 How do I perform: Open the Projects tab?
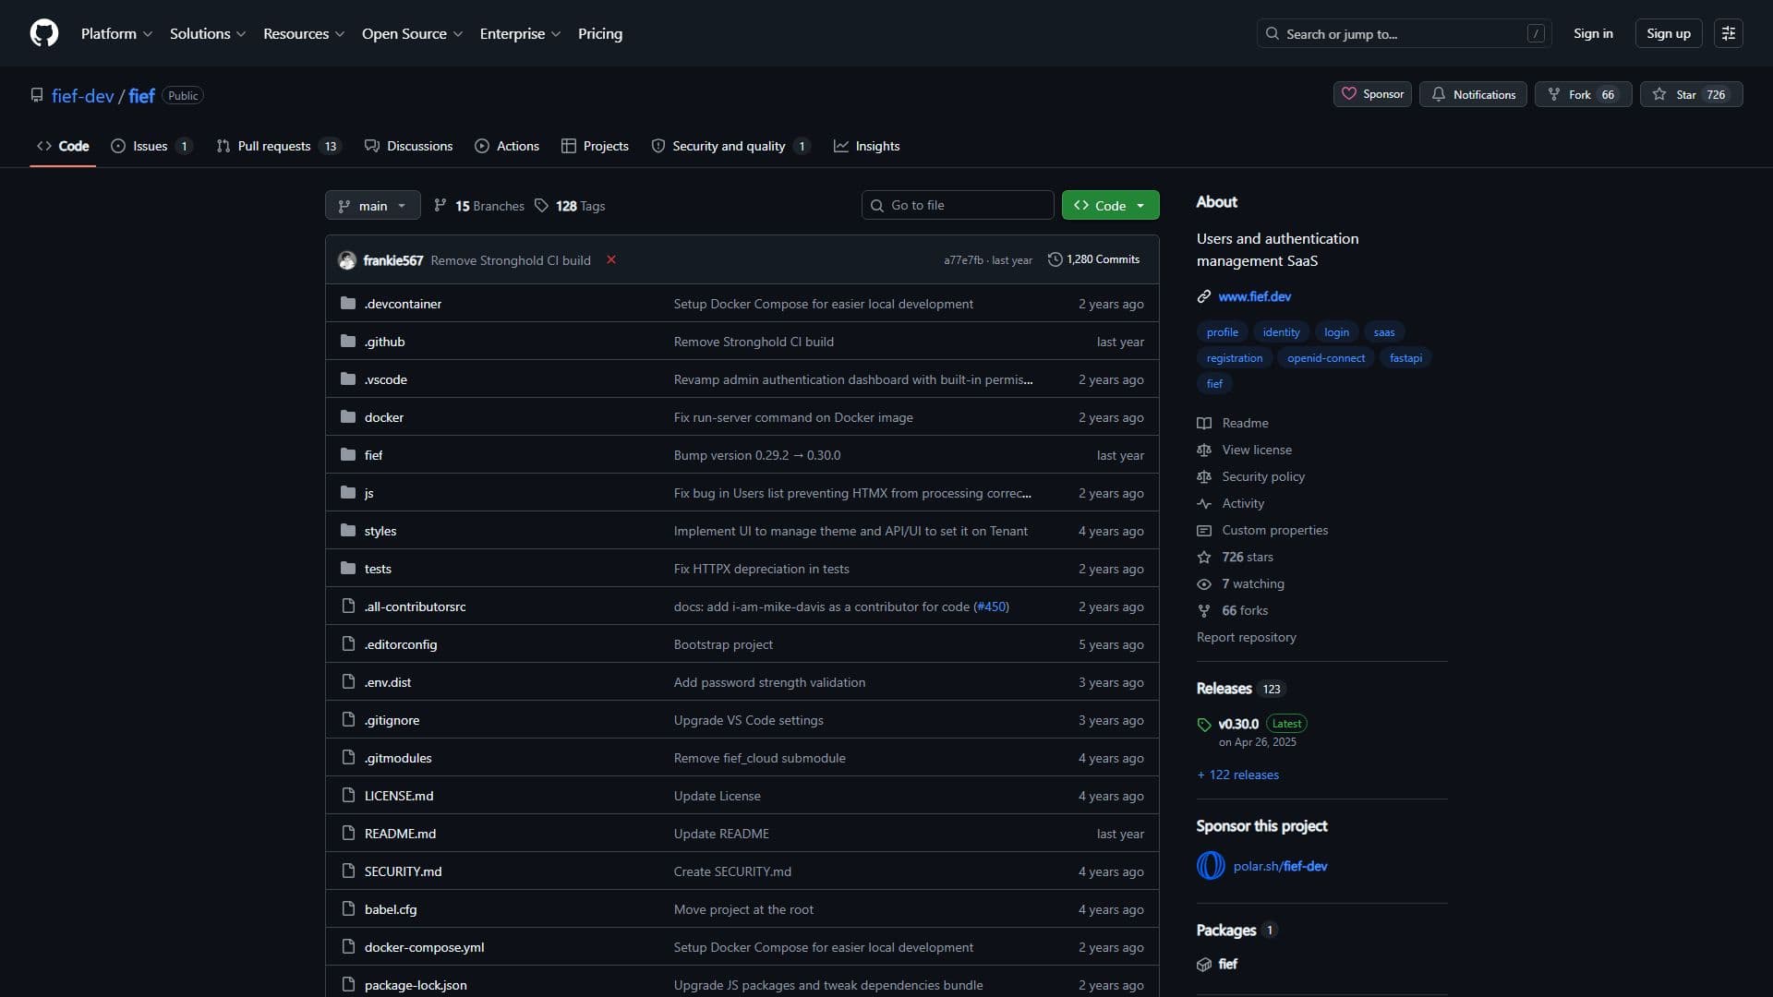click(x=595, y=146)
